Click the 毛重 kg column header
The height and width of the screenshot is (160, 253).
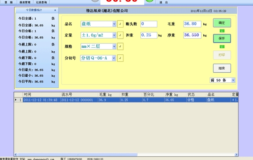point(109,95)
